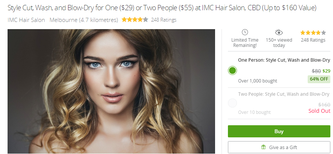Screen dimensions: 333x154
Task: Open the 248 Ratings link below the title
Action: click(164, 20)
